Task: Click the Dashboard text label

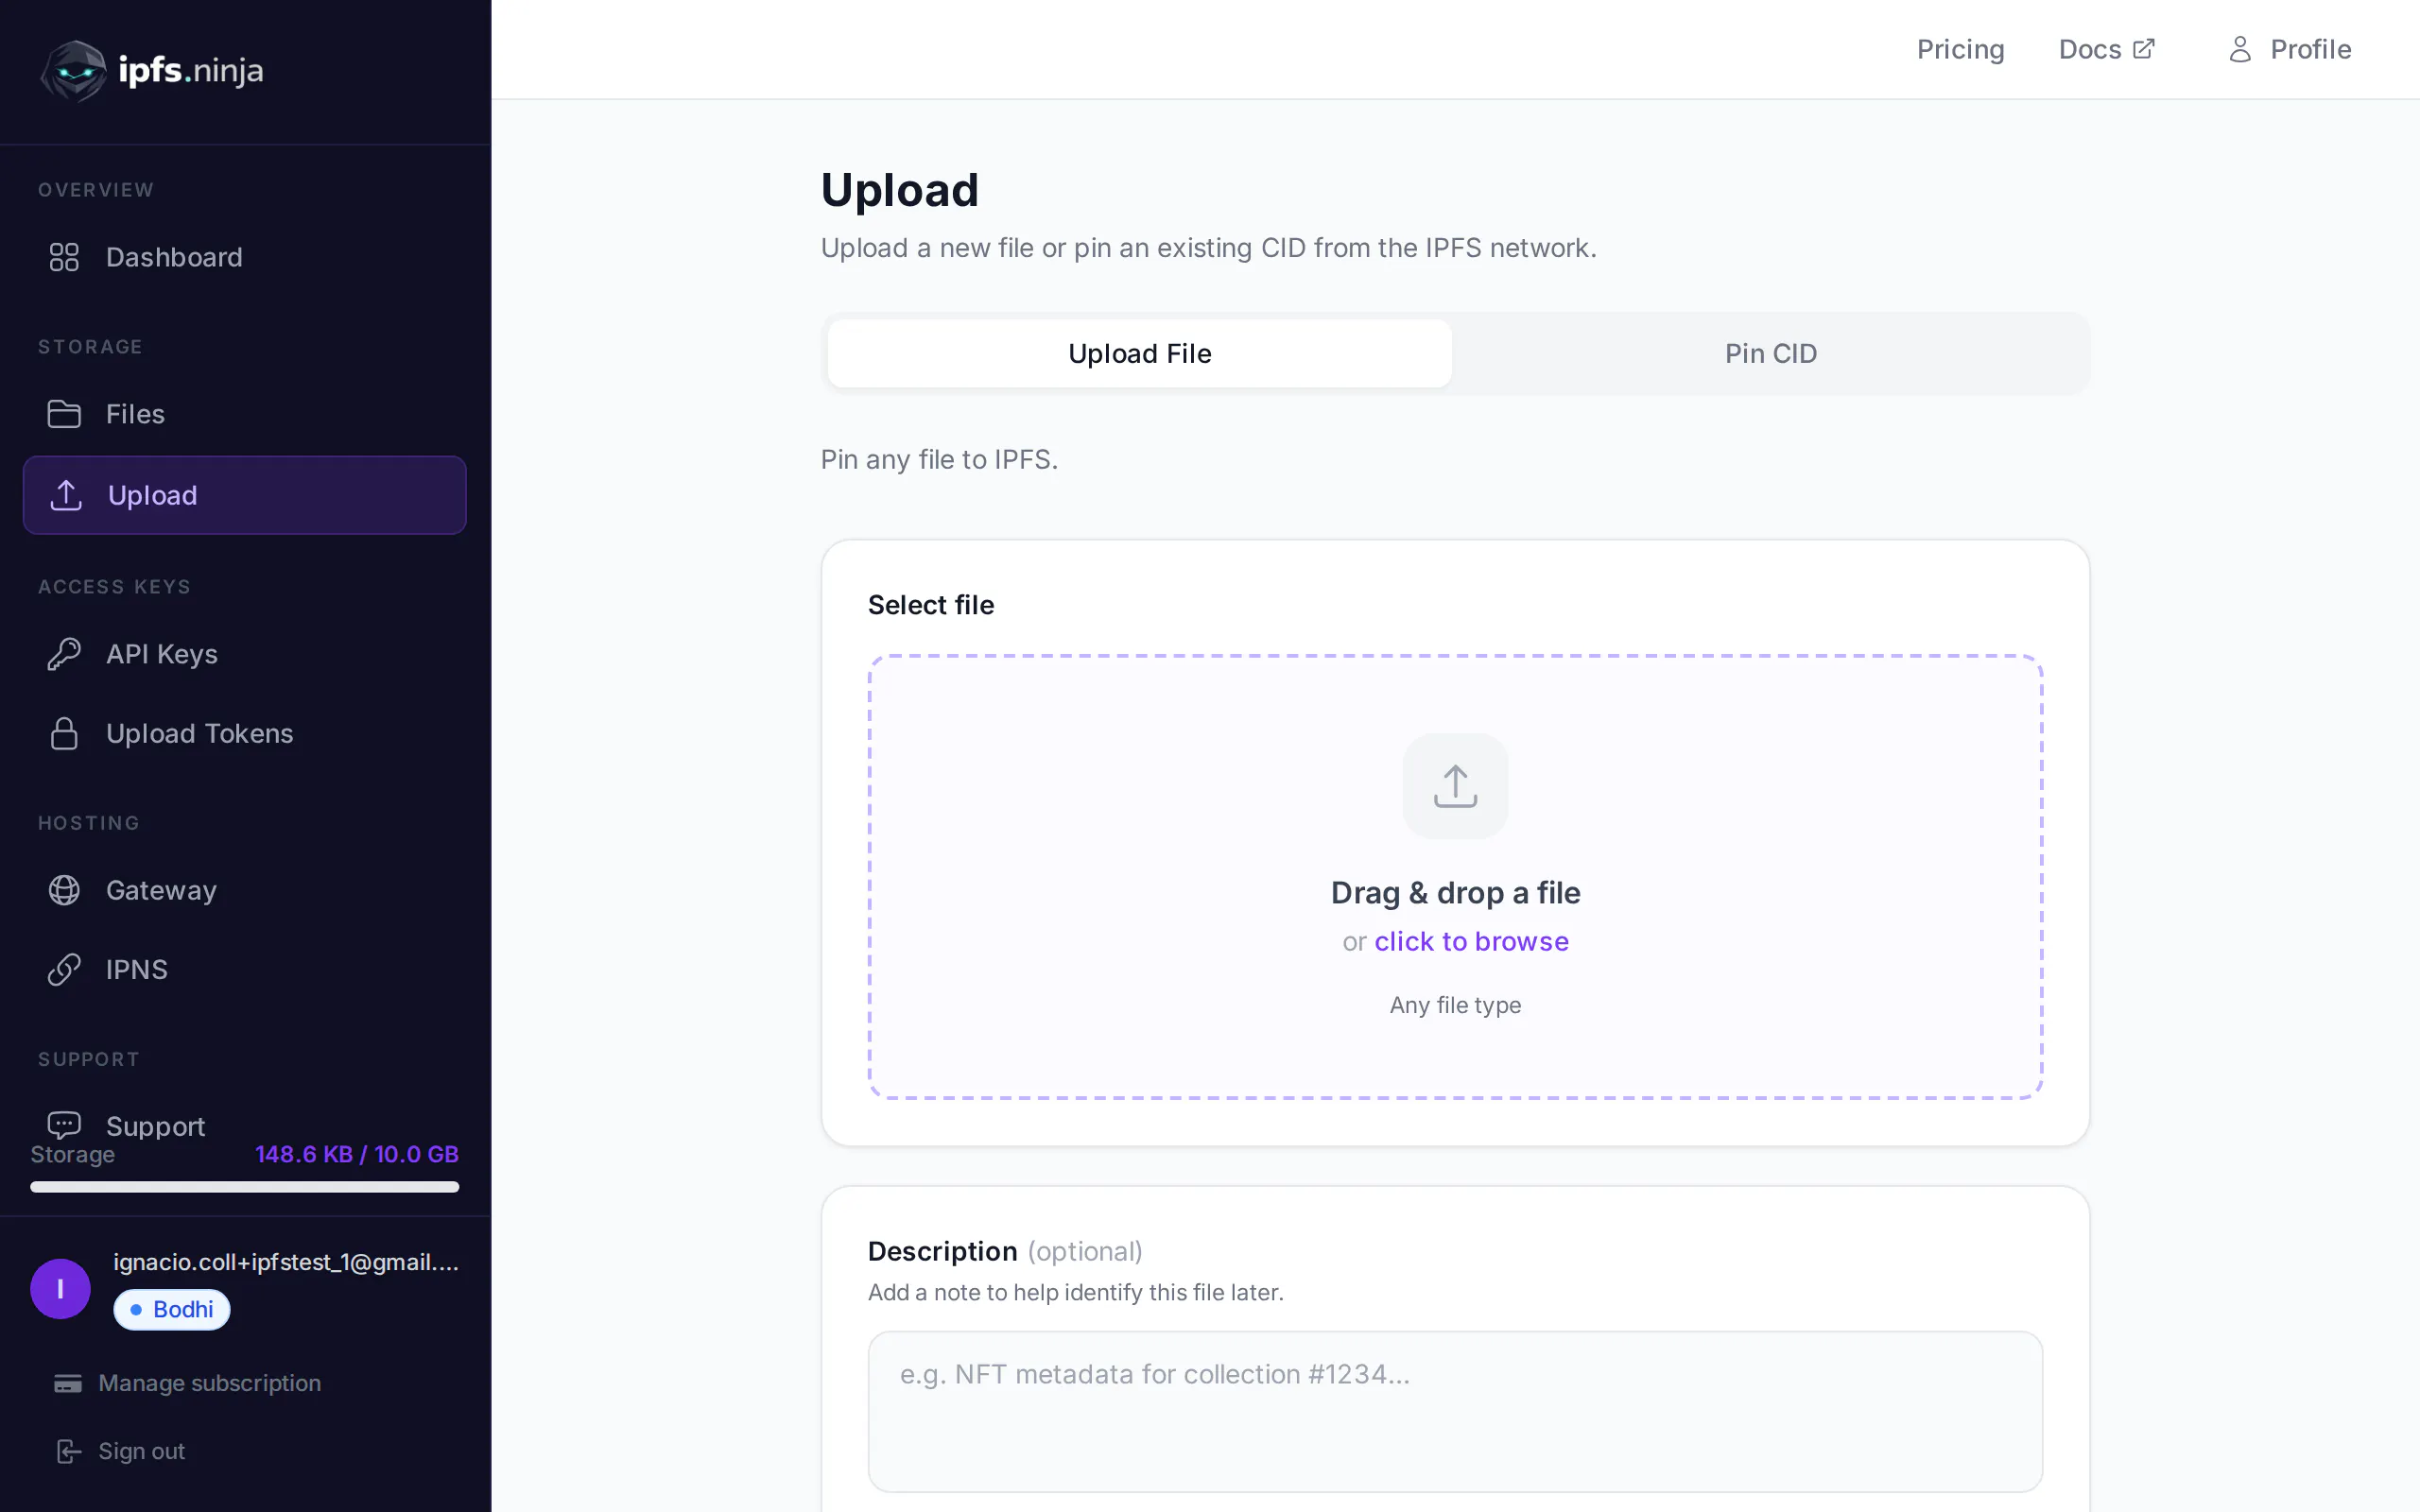Action: pos(174,257)
